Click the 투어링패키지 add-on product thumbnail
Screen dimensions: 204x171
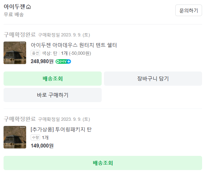pos(15,137)
